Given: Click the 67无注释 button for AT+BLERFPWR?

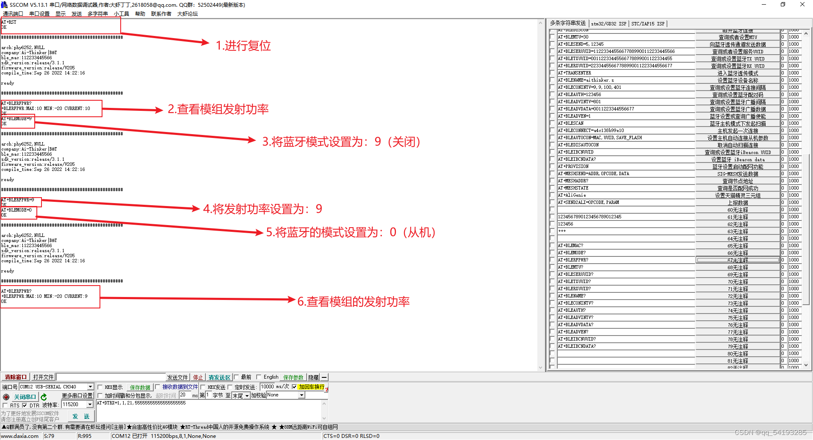Looking at the screenshot, I should click(x=738, y=260).
